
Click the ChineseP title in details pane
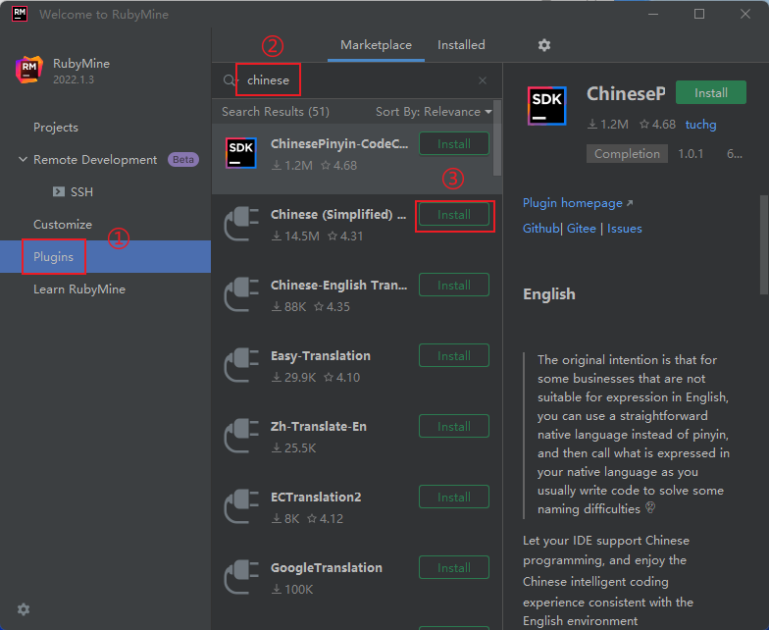click(x=626, y=93)
